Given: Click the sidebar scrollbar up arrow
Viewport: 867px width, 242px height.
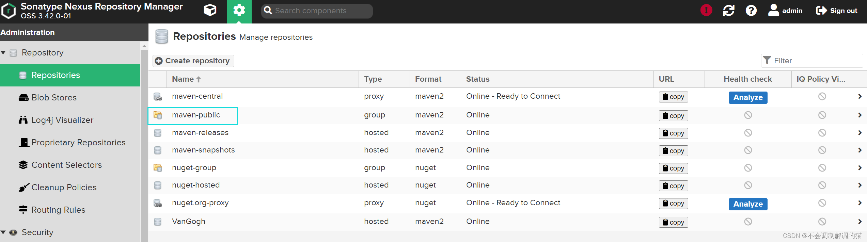Looking at the screenshot, I should coord(144,46).
